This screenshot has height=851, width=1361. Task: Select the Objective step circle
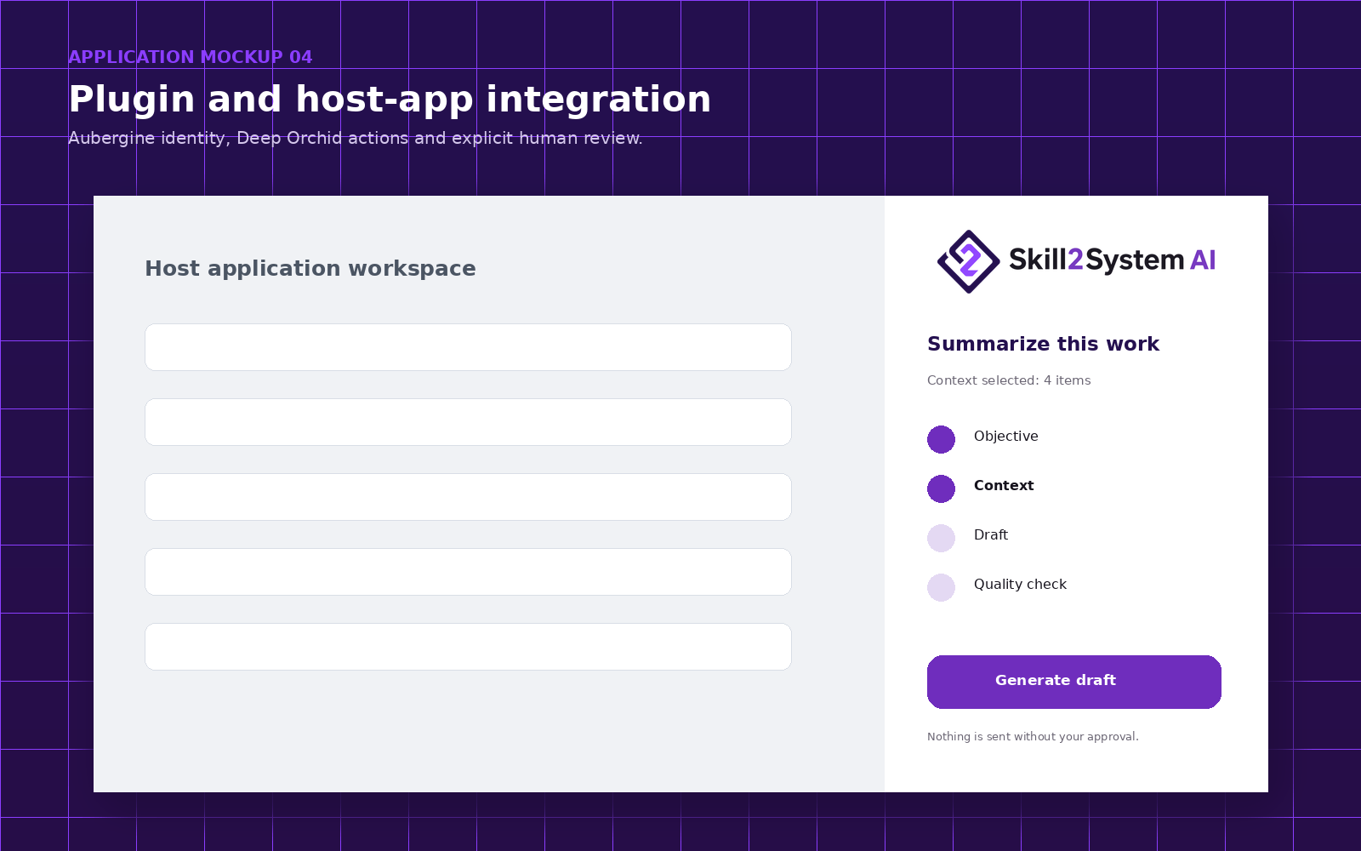click(941, 439)
